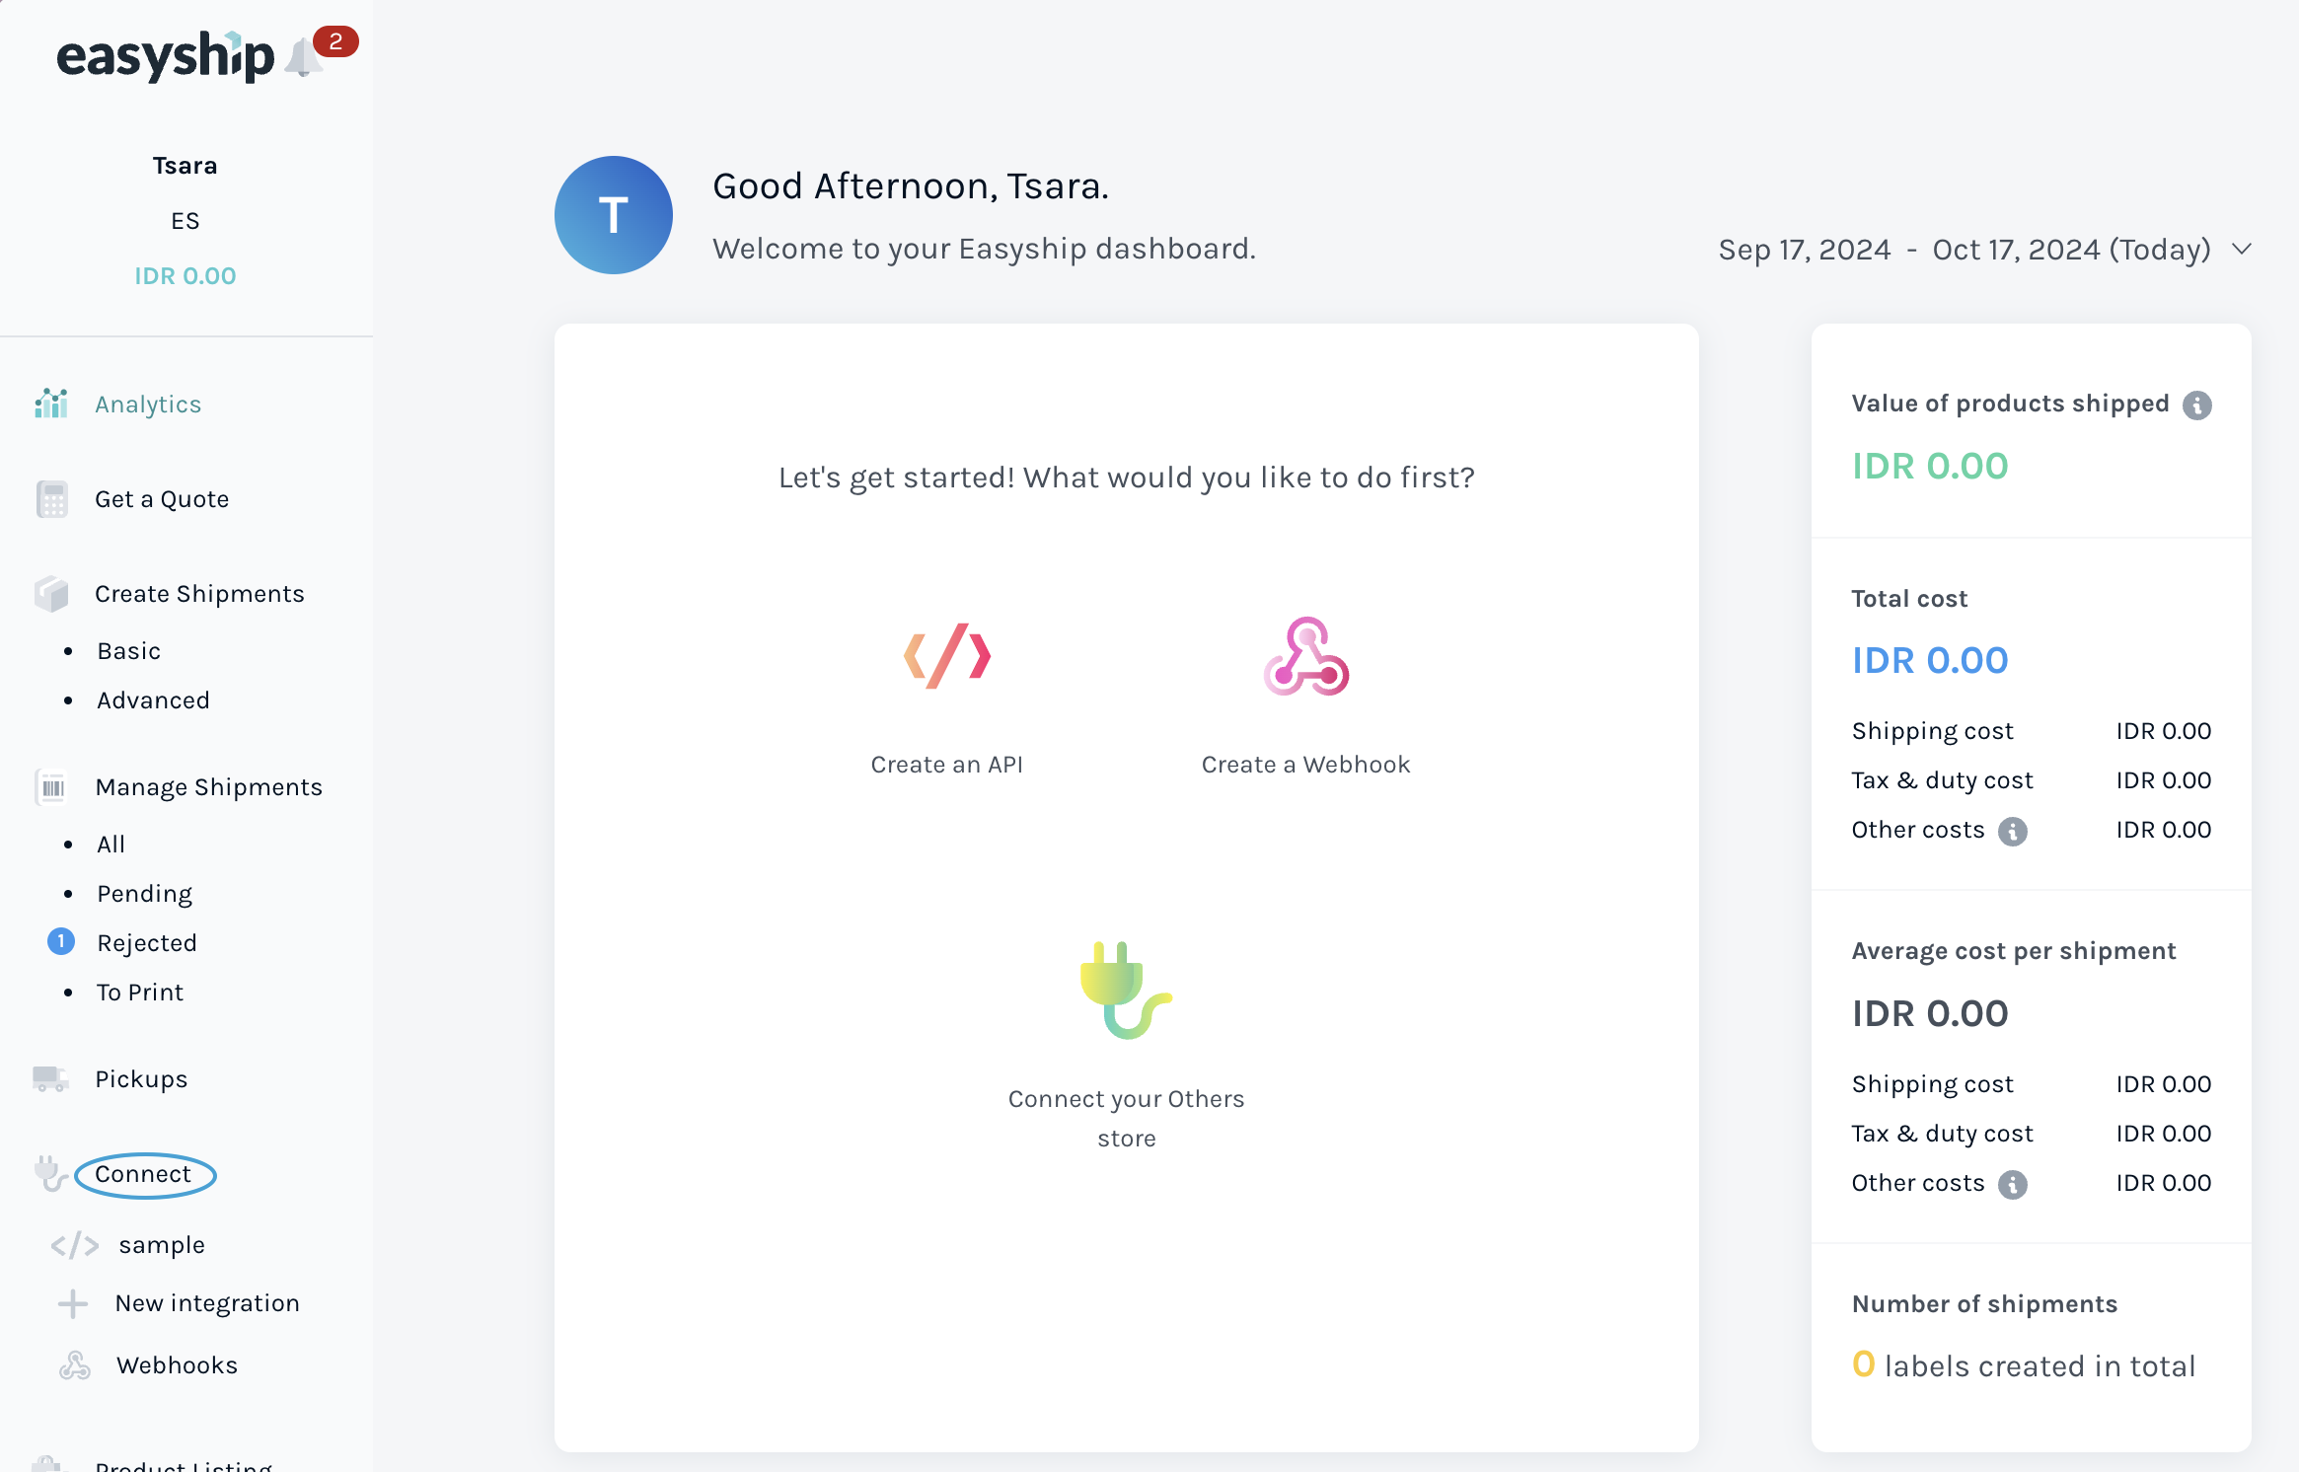Open the sample API integration
This screenshot has width=2299, height=1472.
coord(162,1245)
